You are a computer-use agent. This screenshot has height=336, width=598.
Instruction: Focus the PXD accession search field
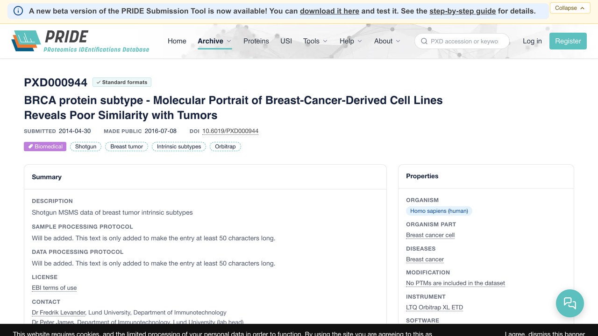462,41
